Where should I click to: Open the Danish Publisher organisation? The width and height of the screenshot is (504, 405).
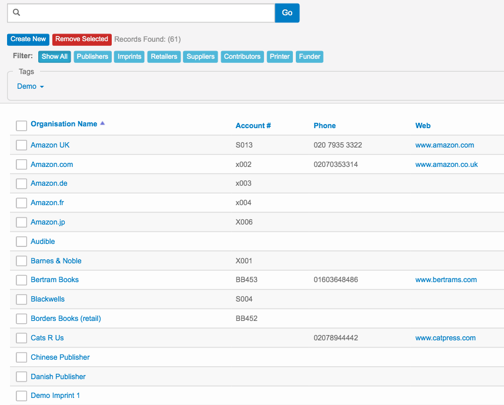(x=58, y=376)
